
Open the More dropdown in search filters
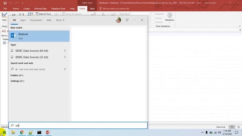(60, 20)
